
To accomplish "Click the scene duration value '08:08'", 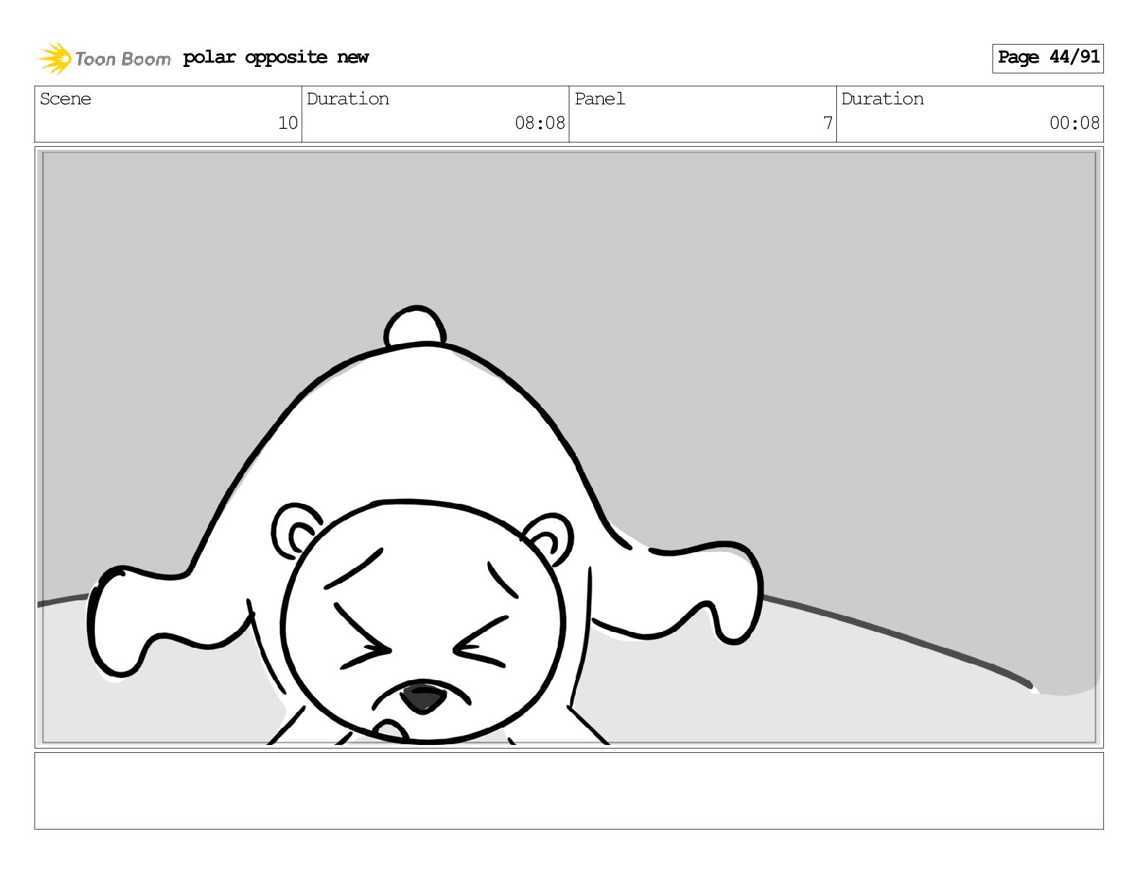I will click(540, 123).
